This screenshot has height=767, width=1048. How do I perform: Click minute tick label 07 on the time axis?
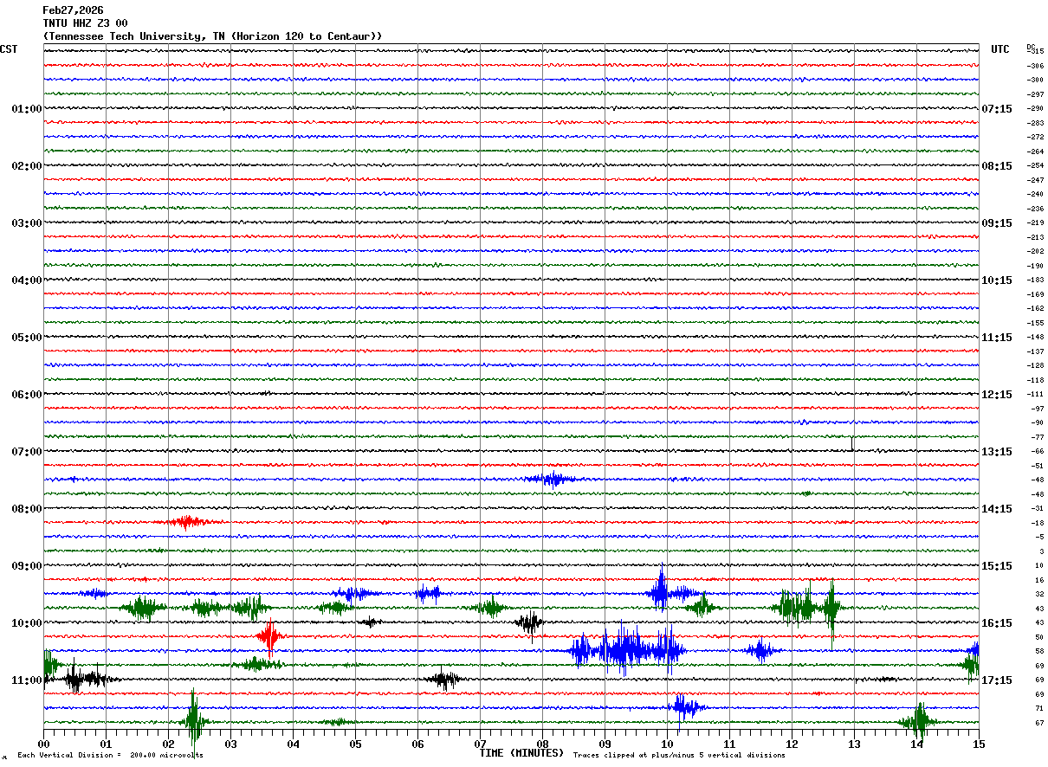[480, 744]
